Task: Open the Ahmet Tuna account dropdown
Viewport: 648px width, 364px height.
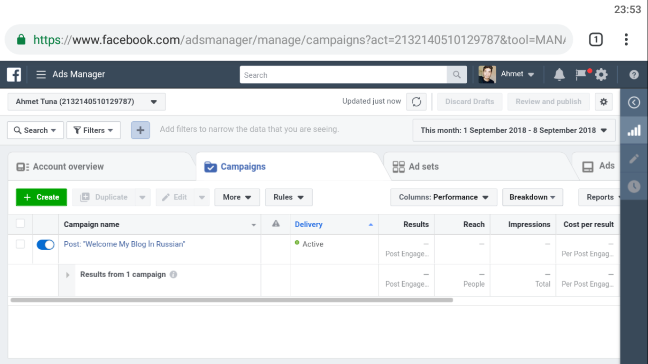Action: click(86, 101)
